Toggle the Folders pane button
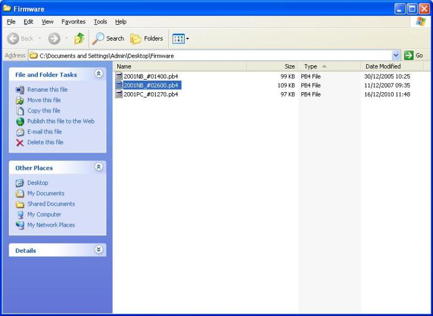 [146, 38]
